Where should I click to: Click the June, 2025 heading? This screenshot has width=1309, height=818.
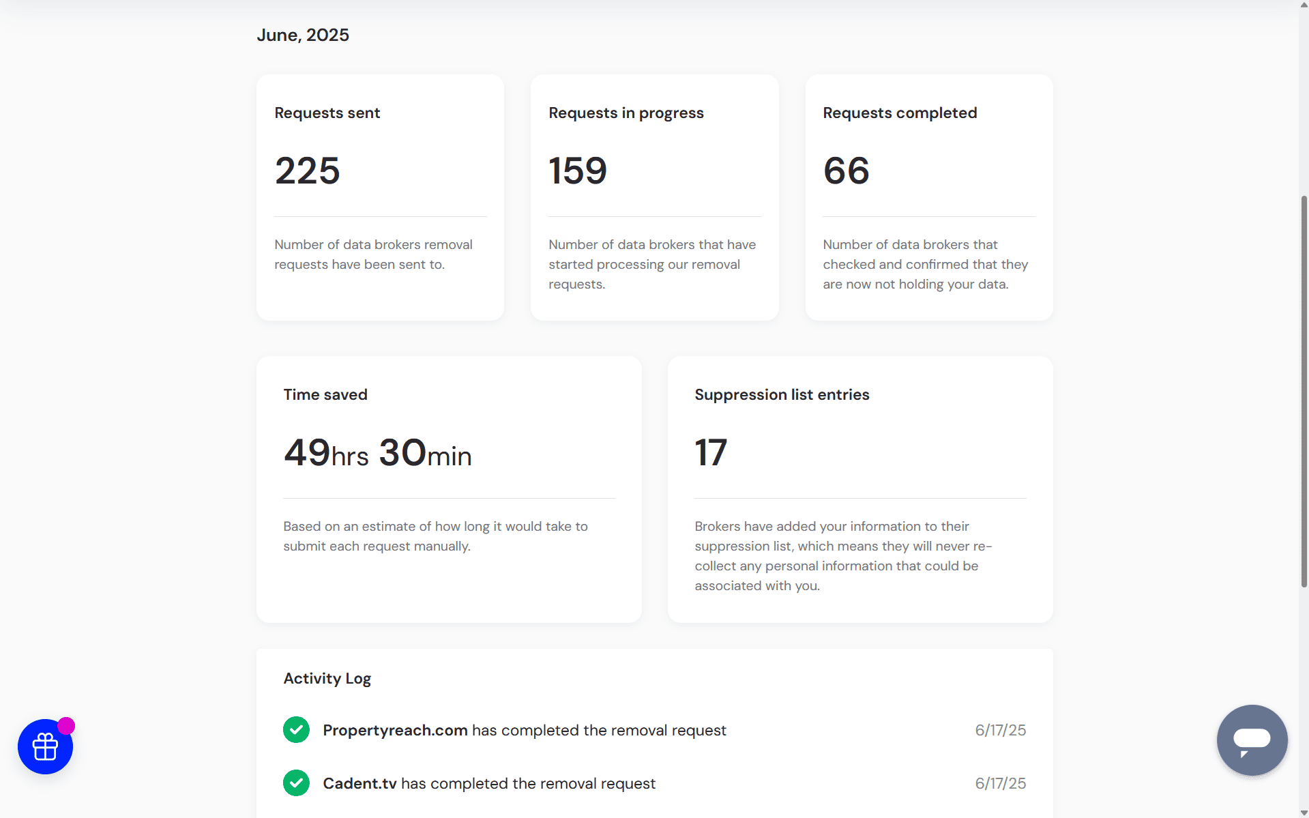pyautogui.click(x=303, y=34)
